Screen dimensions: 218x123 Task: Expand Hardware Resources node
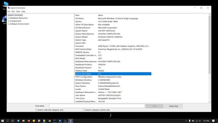point(9,18)
